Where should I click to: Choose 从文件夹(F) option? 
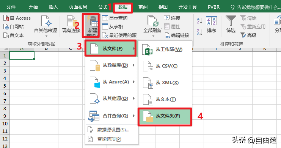165,116
